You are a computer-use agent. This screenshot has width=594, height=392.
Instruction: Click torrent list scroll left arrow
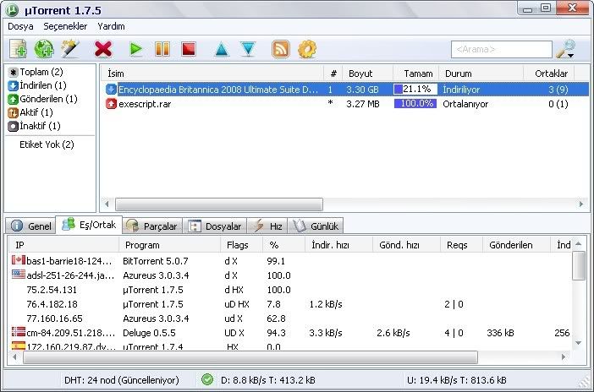[107, 204]
